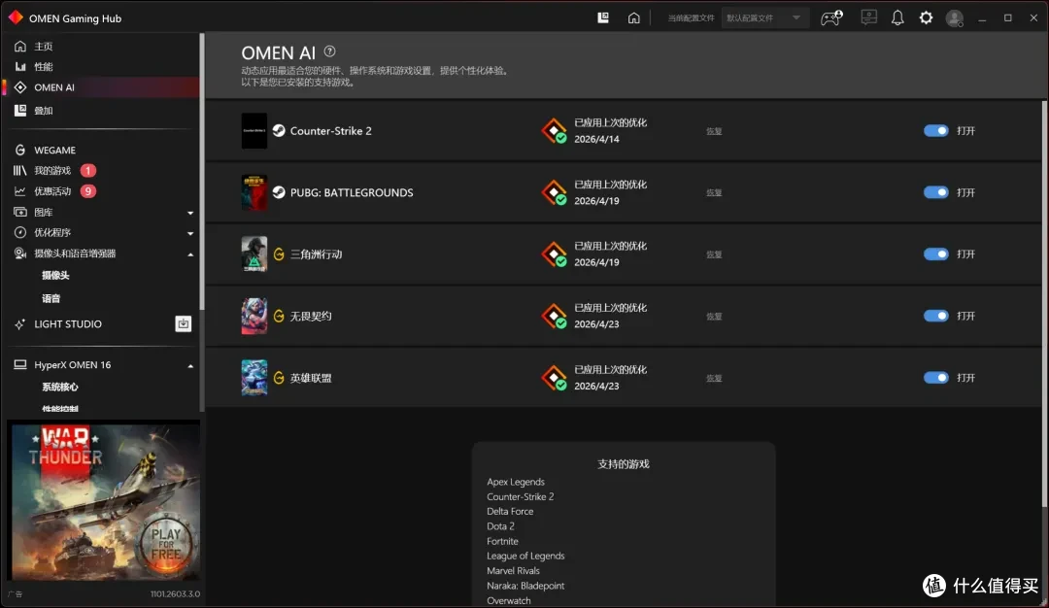Click optimization status icon for PUBG: BATTLEGROUNDS

(555, 192)
